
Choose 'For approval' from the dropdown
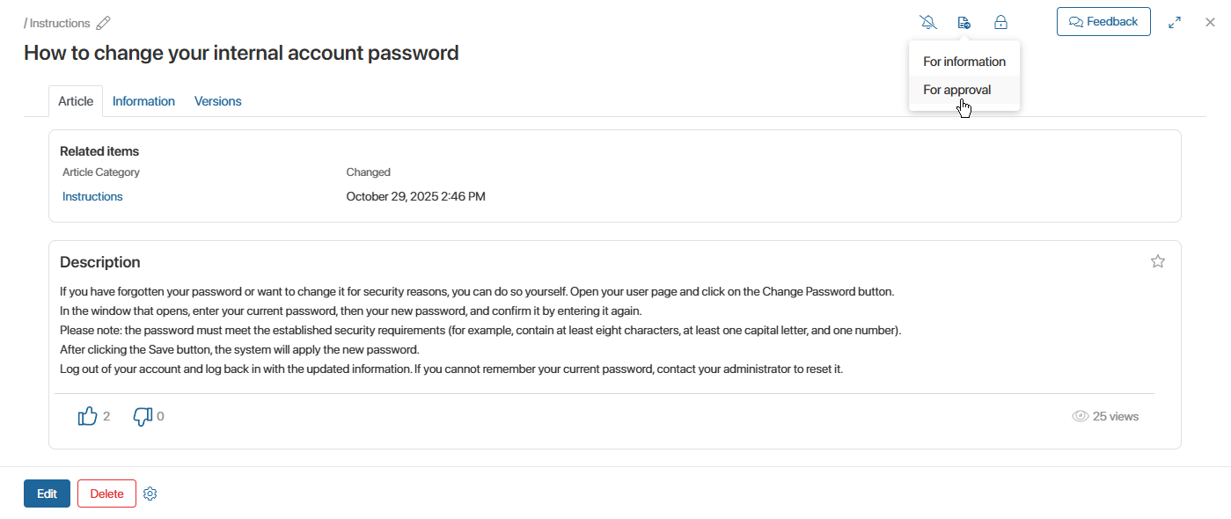(956, 90)
